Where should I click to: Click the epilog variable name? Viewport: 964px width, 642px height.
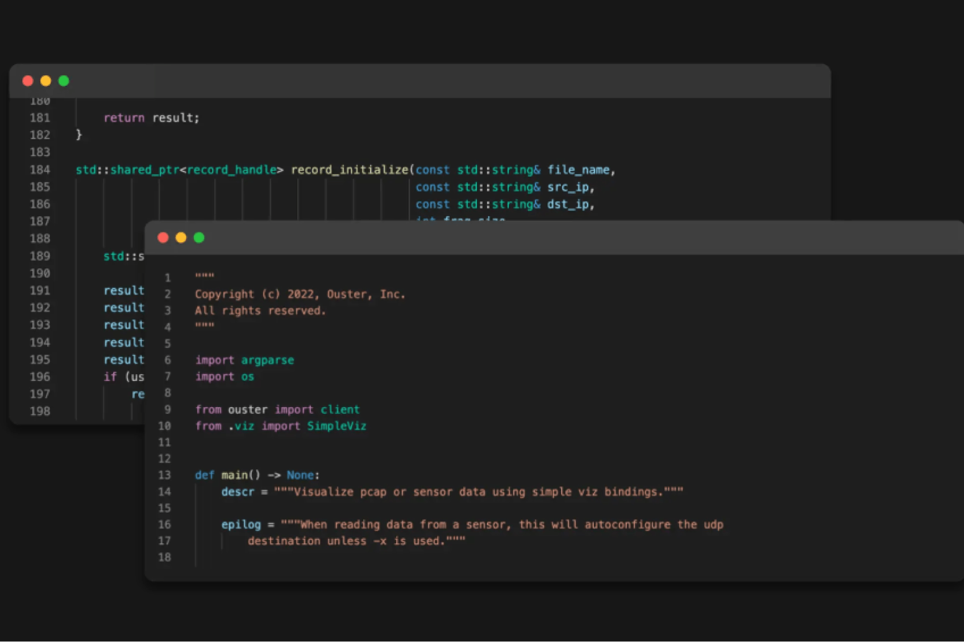[x=241, y=524]
